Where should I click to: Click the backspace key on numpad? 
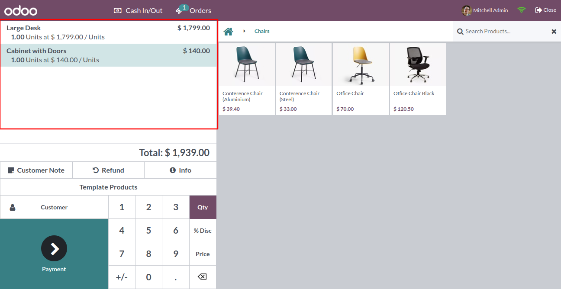(x=203, y=277)
